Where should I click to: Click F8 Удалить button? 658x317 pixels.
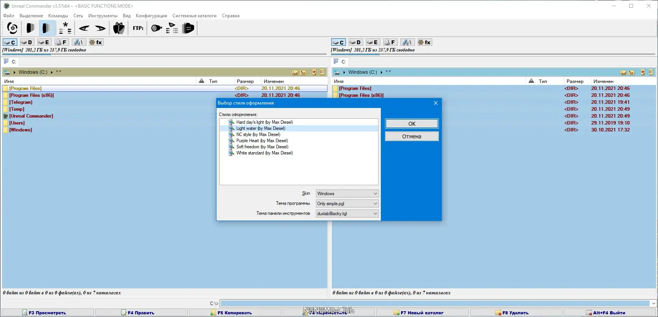tap(516, 313)
